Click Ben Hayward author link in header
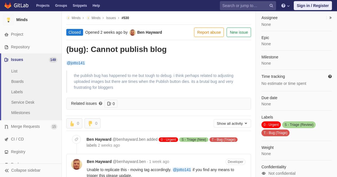This screenshot has height=177, width=337. (149, 32)
